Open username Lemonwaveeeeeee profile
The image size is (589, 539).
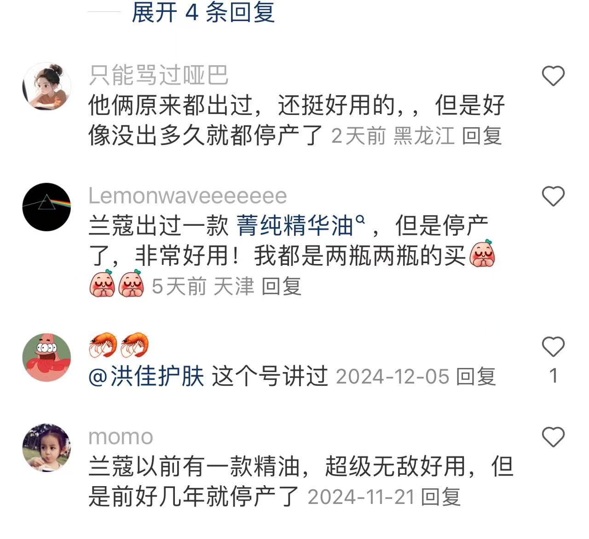188,196
